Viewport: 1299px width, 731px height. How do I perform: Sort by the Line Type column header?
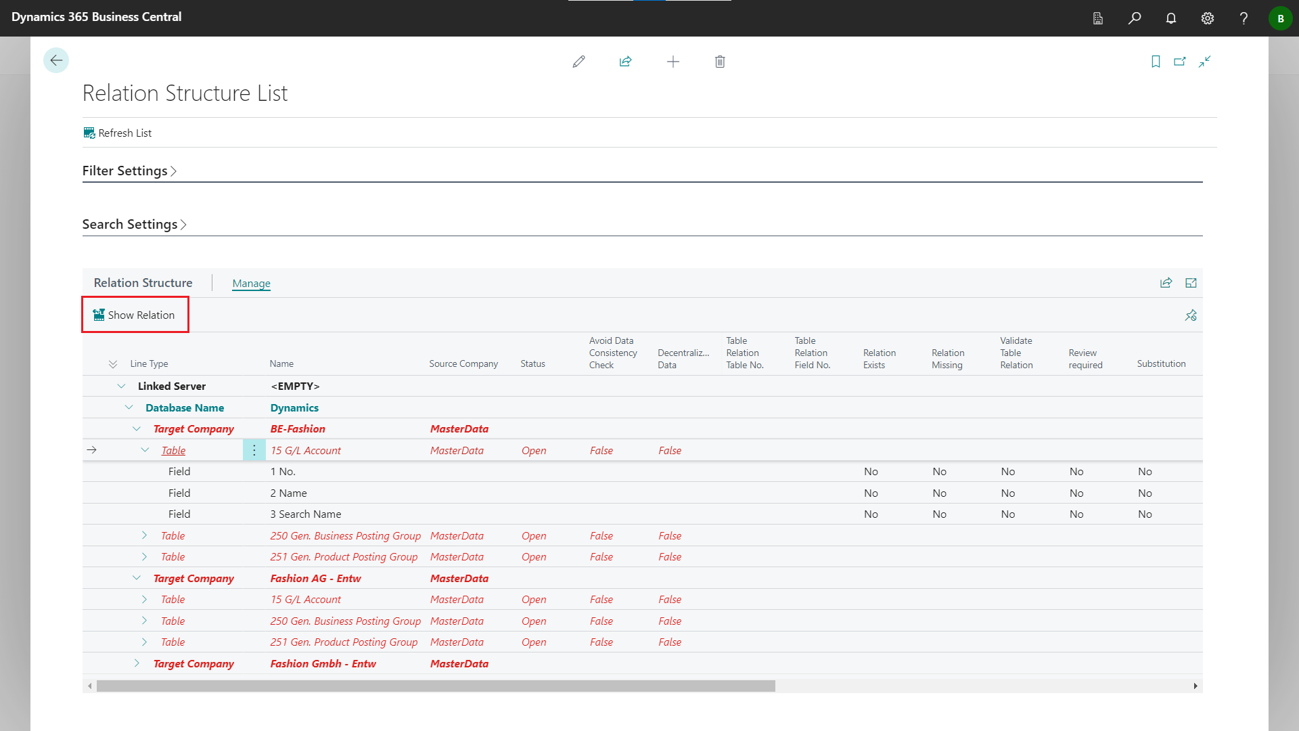point(149,364)
